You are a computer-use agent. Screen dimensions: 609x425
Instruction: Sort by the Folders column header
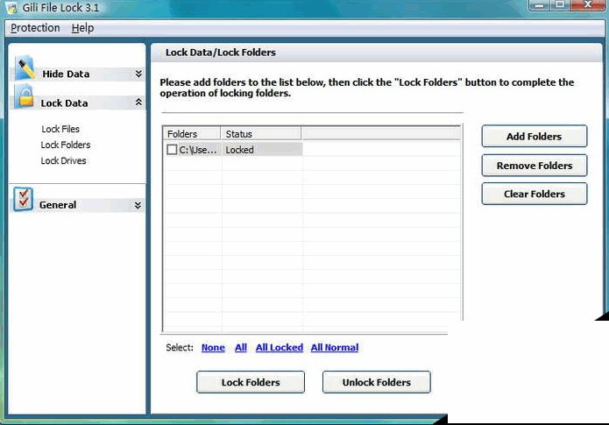click(x=192, y=134)
